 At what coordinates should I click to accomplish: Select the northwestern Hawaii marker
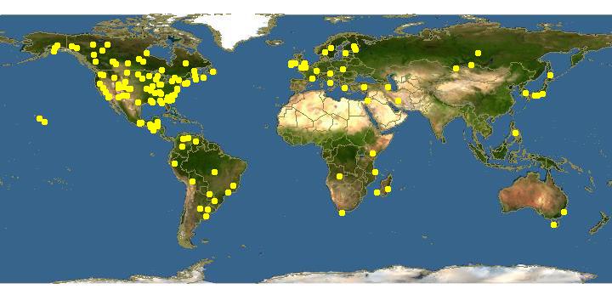point(39,118)
